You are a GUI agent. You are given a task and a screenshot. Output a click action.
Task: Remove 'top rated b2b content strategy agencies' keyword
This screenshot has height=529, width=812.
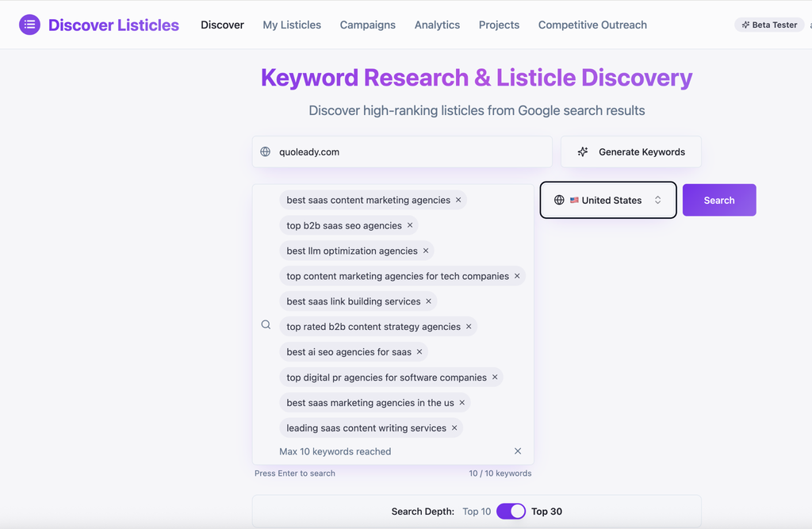(x=469, y=327)
